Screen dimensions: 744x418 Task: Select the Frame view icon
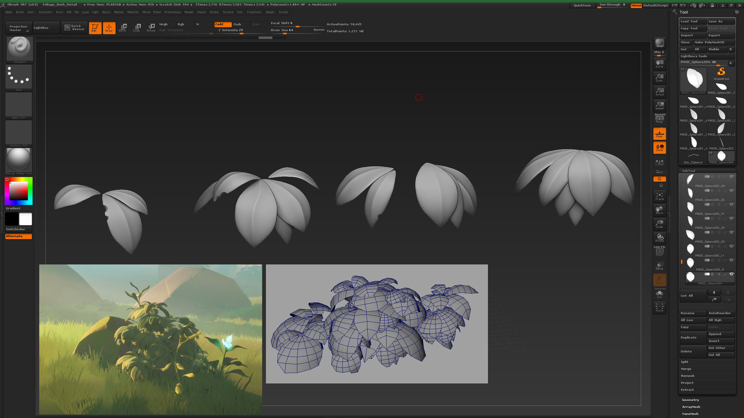pyautogui.click(x=659, y=196)
